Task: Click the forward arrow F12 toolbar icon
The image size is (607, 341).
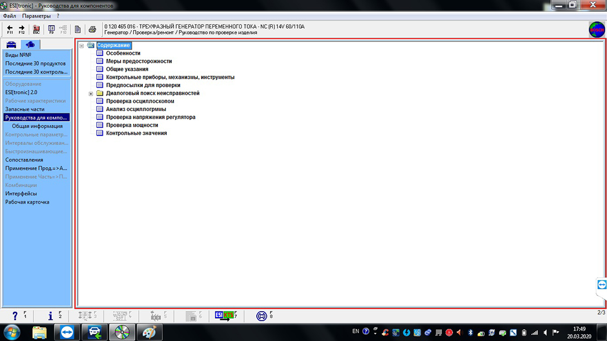Action: [22, 29]
